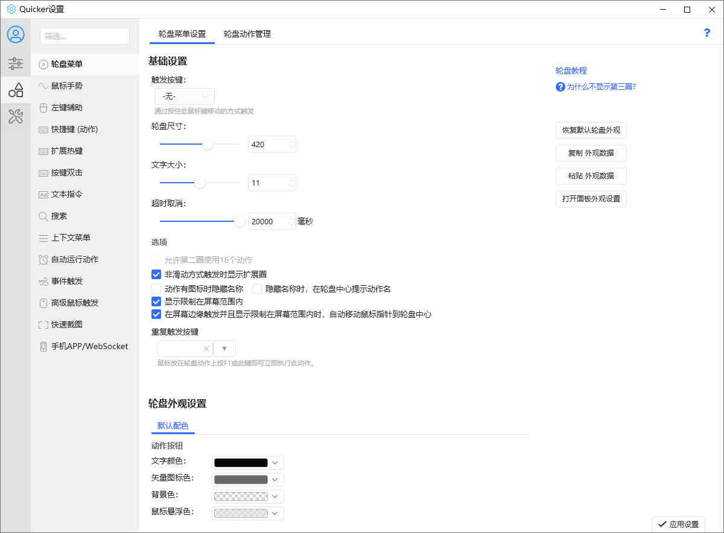
Task: Click the 恢复默认轮盘外观 button
Action: point(591,130)
